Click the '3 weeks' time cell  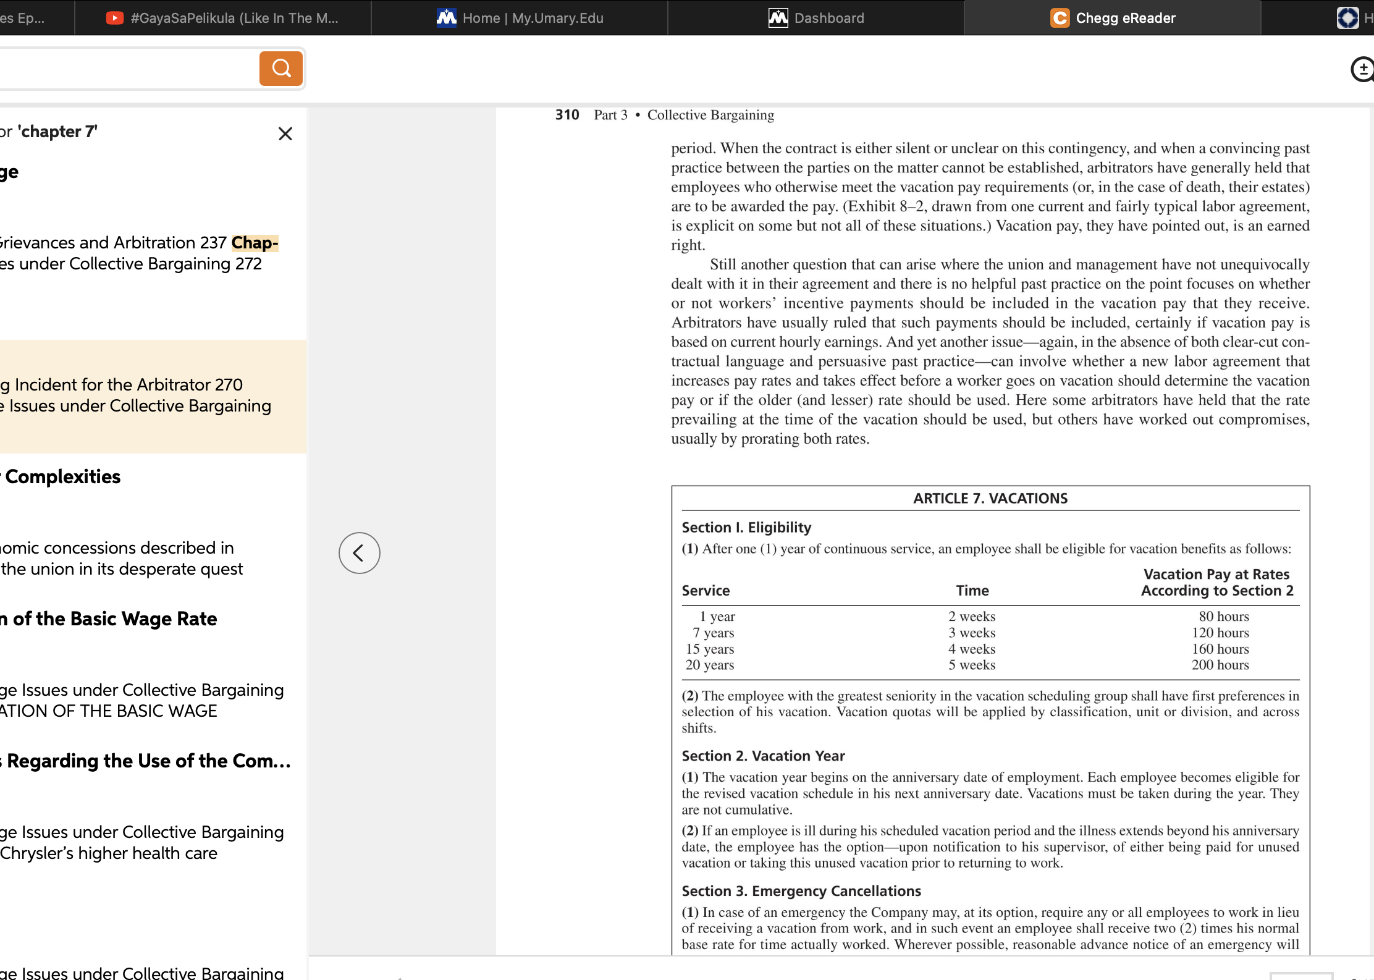[972, 632]
